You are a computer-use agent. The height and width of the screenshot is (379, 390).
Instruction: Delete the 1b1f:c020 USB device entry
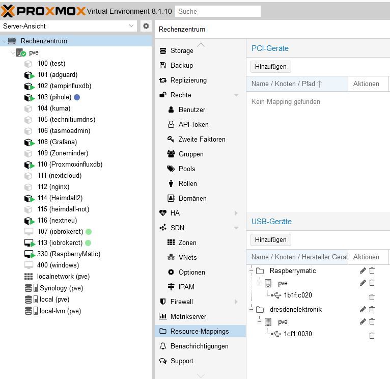point(372,296)
